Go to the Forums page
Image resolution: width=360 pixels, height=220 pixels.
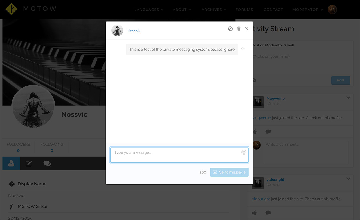[244, 10]
